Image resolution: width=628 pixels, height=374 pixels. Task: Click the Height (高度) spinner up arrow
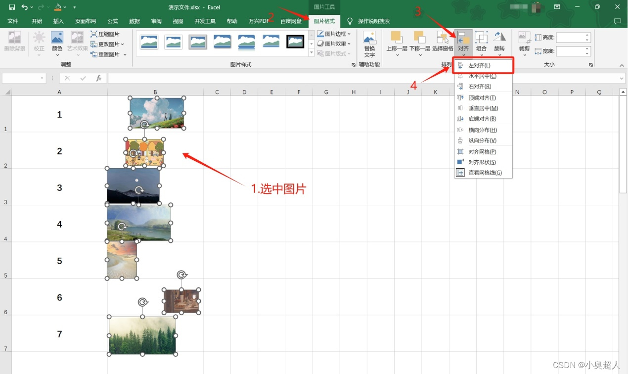pos(587,35)
